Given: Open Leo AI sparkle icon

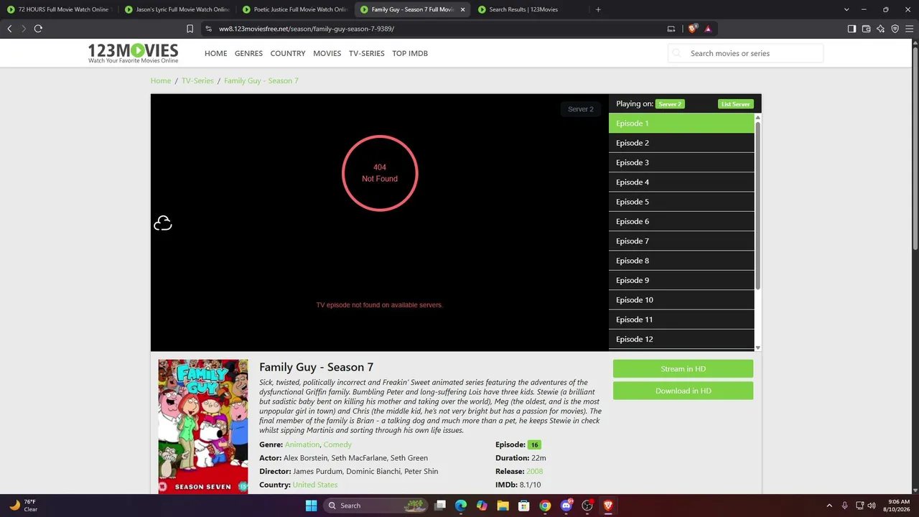Looking at the screenshot, I should [880, 29].
